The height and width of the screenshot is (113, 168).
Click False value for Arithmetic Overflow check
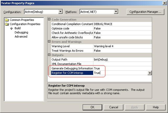pyautogui.click(x=122, y=33)
